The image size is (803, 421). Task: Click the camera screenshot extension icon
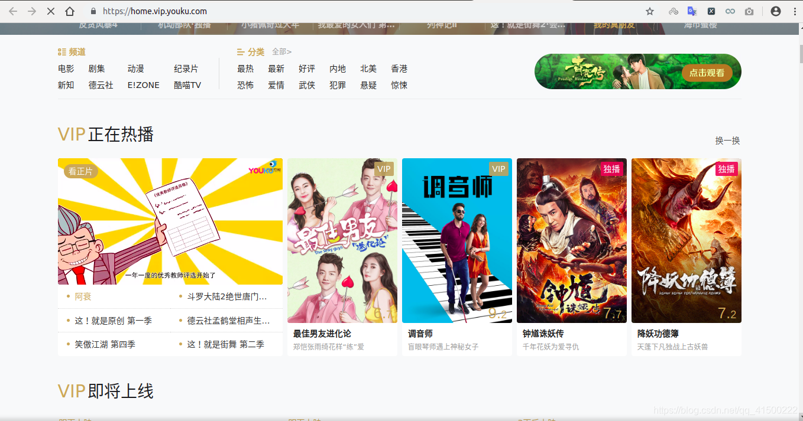(x=749, y=11)
